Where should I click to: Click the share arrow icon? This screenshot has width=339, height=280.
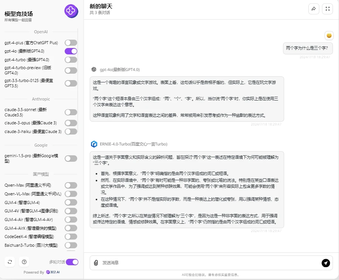click(314, 9)
